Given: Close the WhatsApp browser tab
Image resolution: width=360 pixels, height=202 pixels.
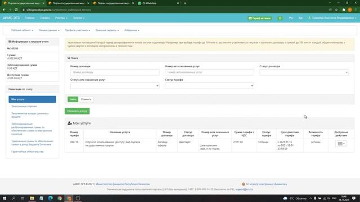Looking at the screenshot, I should tap(178, 3).
